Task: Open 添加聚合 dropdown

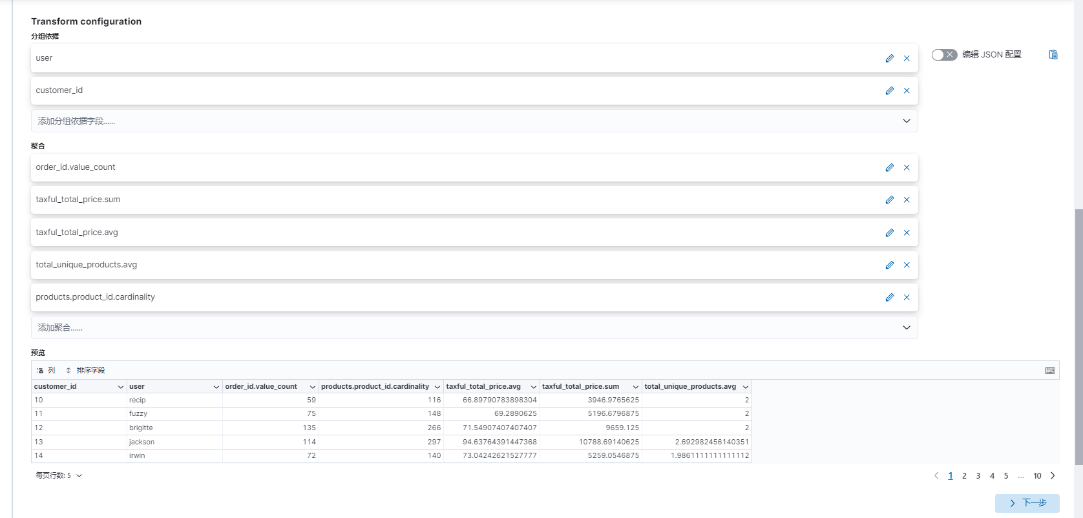Action: coord(474,327)
